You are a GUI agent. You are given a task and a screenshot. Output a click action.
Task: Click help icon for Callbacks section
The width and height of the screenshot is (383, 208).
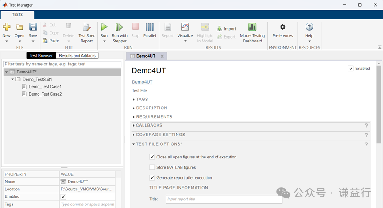[x=366, y=126]
